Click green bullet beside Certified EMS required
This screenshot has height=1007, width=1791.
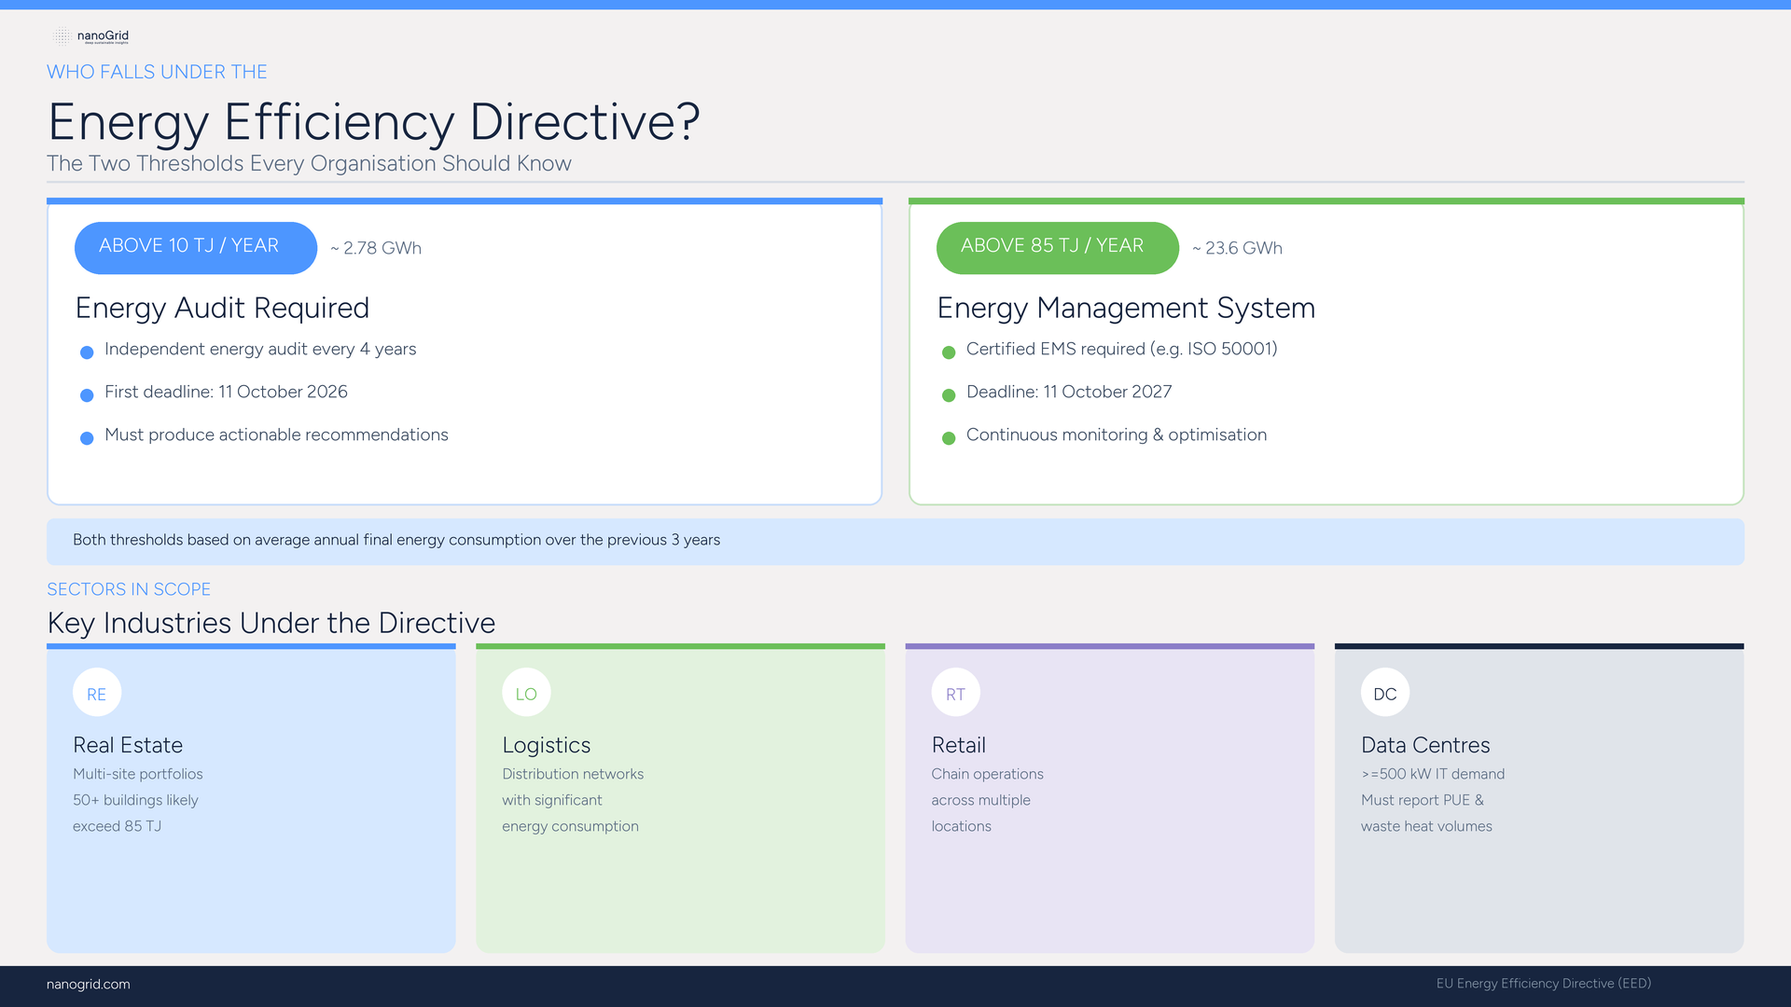click(x=949, y=352)
